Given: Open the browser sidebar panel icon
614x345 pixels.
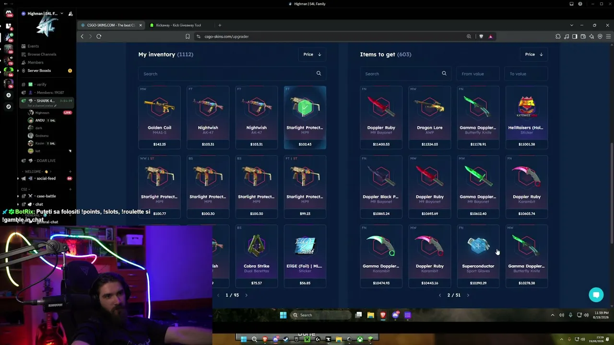Looking at the screenshot, I should tap(575, 36).
